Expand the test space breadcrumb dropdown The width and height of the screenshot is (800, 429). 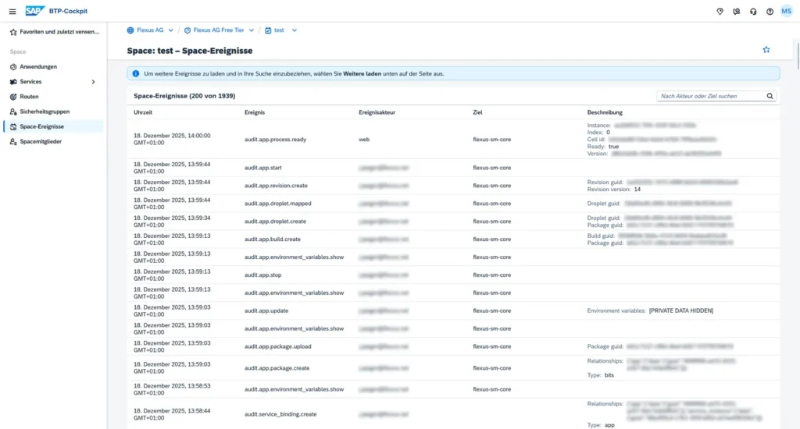(295, 30)
